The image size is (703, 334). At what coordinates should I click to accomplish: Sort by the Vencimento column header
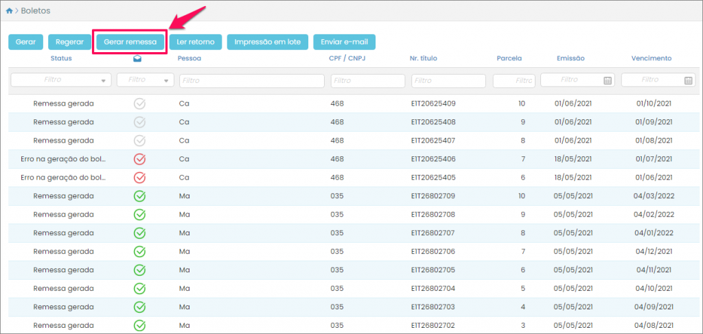[651, 58]
